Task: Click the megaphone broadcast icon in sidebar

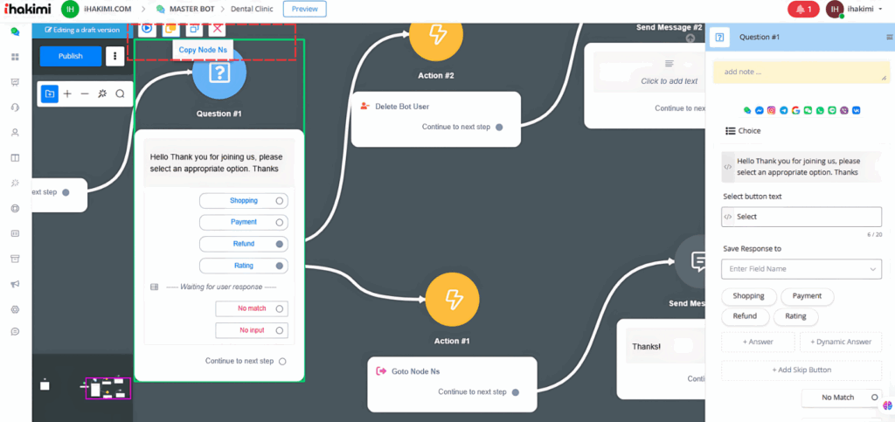Action: 14,284
